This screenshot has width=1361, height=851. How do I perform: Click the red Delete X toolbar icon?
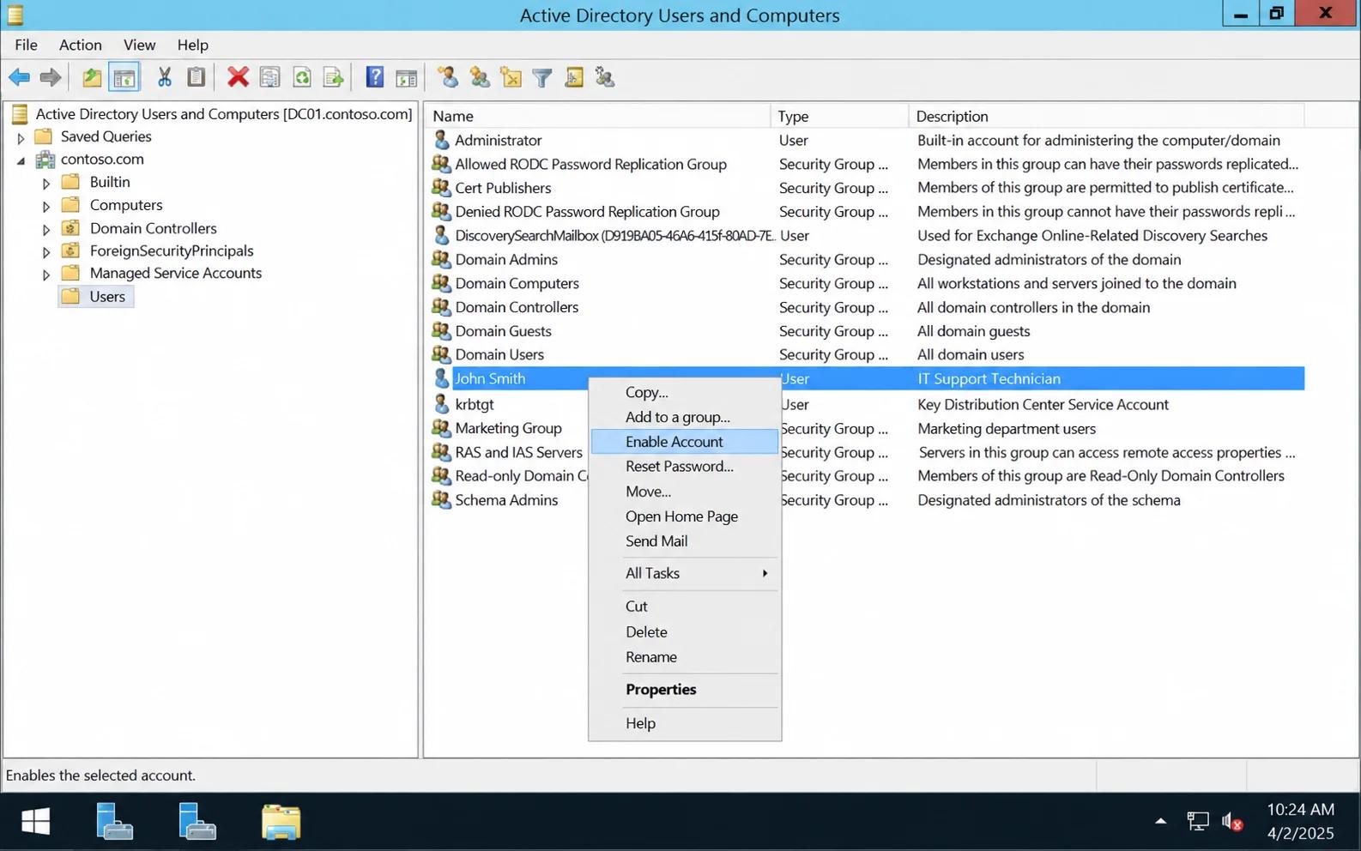[x=238, y=78]
